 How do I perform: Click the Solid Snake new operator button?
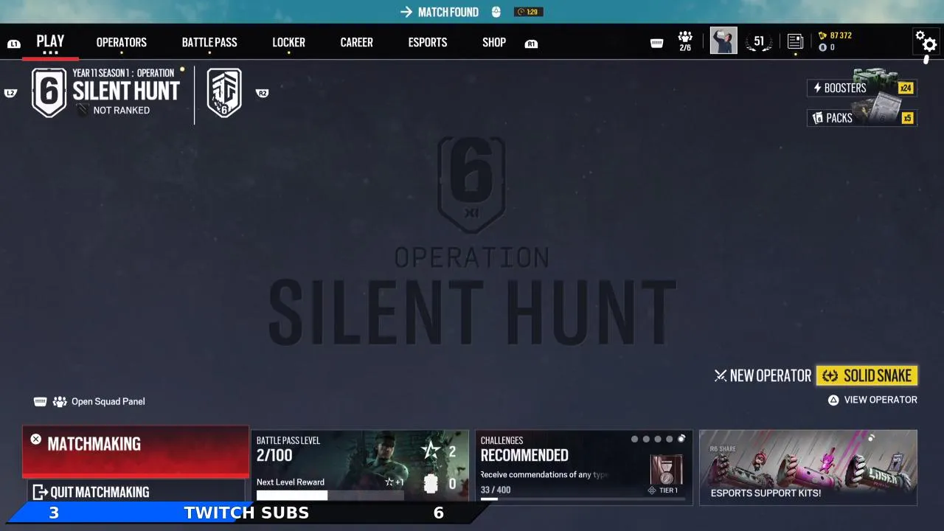(867, 375)
